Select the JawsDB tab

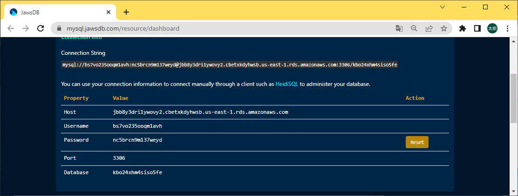click(x=60, y=12)
